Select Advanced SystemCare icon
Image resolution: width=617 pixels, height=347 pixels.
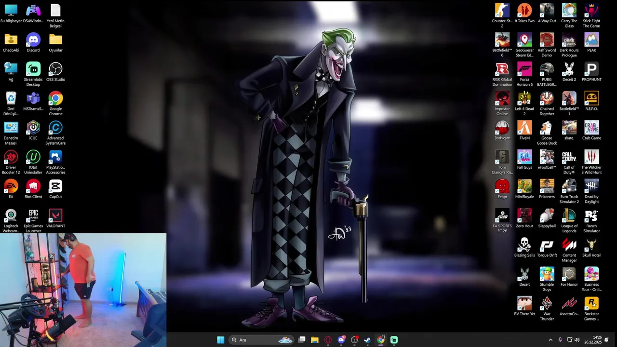pos(55,133)
